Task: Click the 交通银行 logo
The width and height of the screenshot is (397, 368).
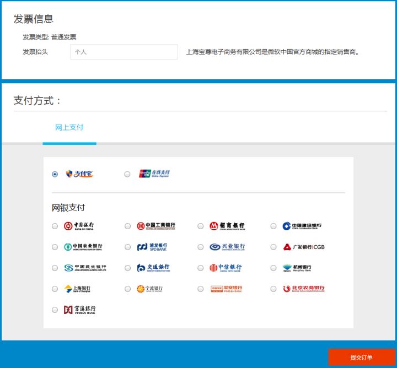Action: click(153, 268)
